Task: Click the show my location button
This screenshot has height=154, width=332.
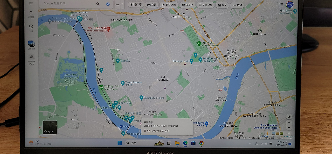Action: 289,117
